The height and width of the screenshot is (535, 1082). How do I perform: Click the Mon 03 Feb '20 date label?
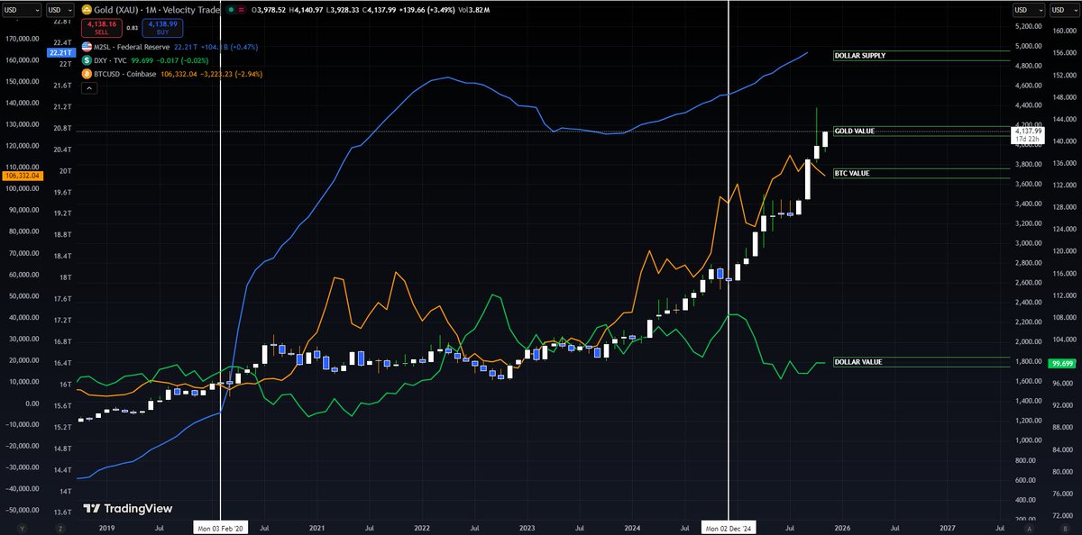coord(220,527)
